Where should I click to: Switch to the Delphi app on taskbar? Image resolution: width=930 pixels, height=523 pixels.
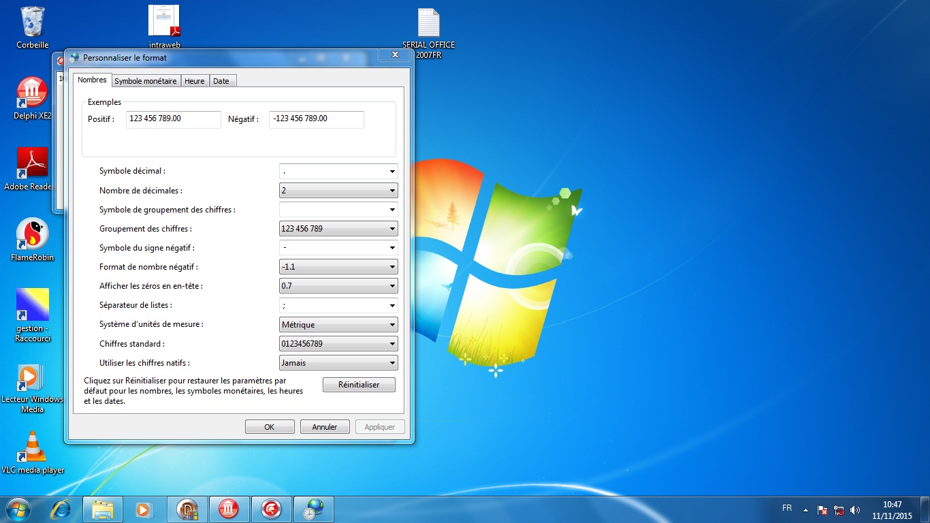tap(187, 509)
